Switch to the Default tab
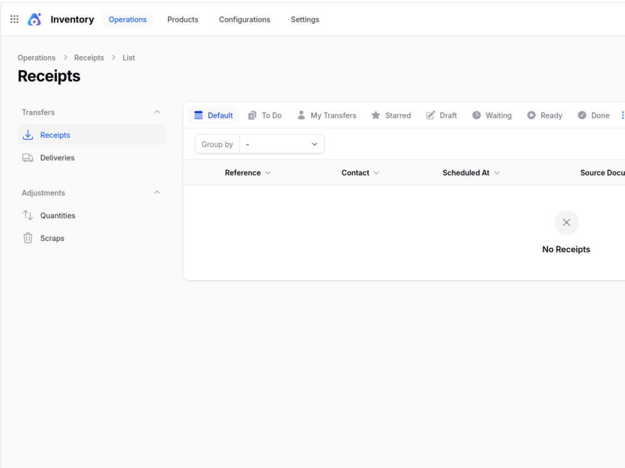 click(x=213, y=115)
